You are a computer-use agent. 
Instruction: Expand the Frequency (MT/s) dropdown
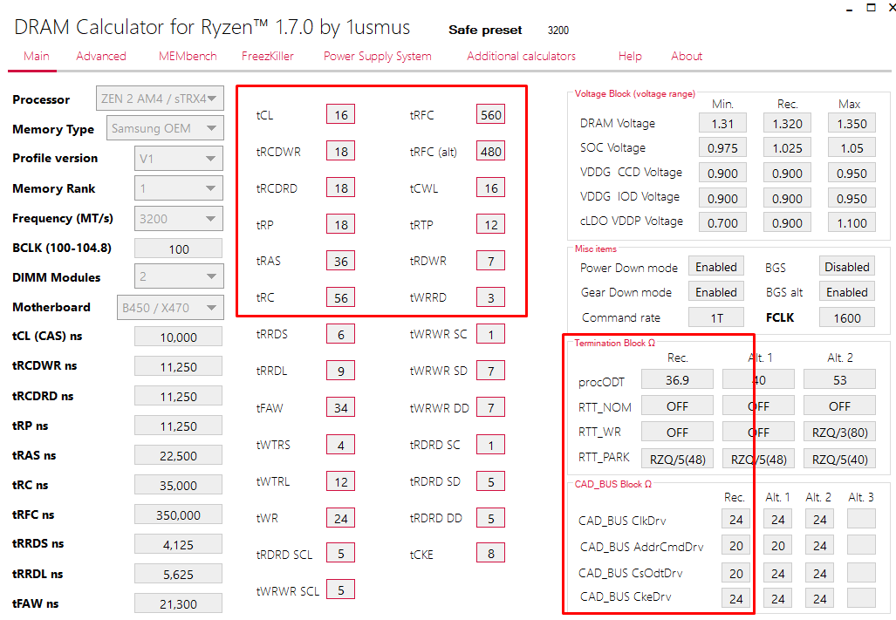tap(178, 218)
